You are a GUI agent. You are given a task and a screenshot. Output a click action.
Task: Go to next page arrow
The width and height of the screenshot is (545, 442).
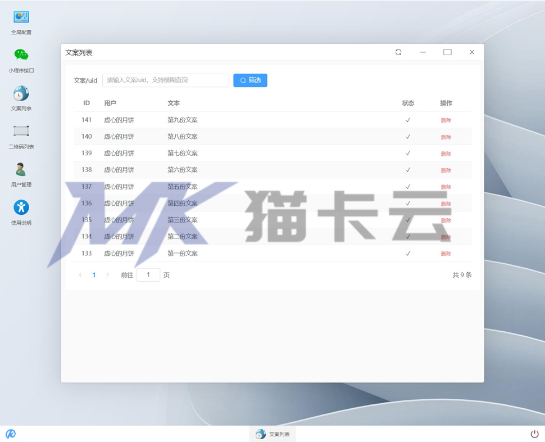coord(108,275)
